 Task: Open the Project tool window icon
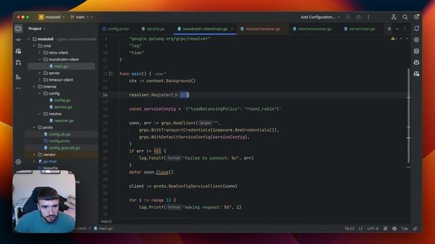point(18,28)
